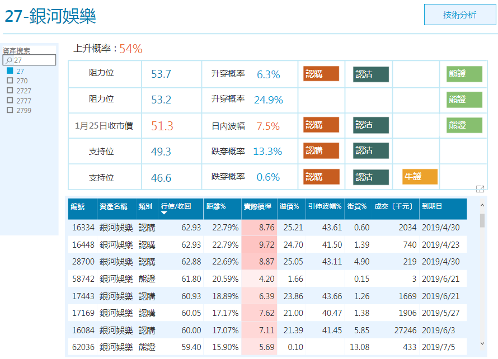Image resolution: width=498 pixels, height=359 pixels.
Task: Click 認沽 in the 46.6 support row
Action: [x=370, y=177]
